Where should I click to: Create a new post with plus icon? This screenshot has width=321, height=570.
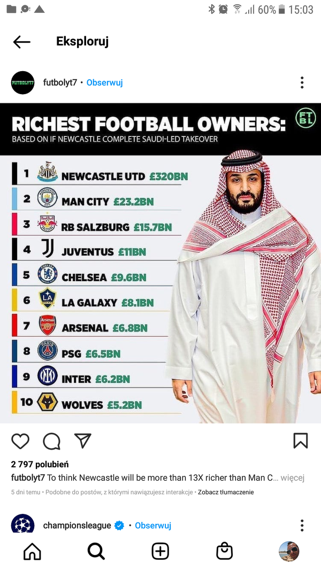point(160,551)
